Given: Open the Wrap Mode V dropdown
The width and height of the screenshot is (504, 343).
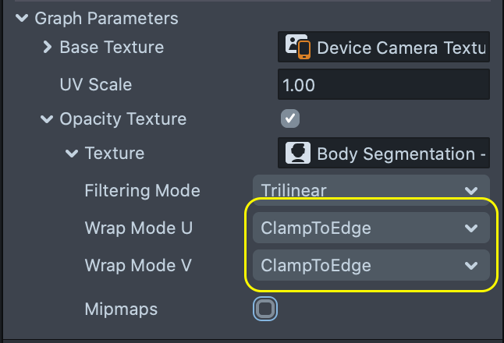Looking at the screenshot, I should point(371,266).
